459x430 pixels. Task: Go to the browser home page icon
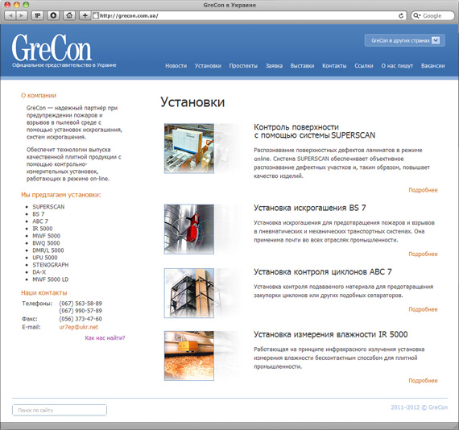click(x=69, y=15)
